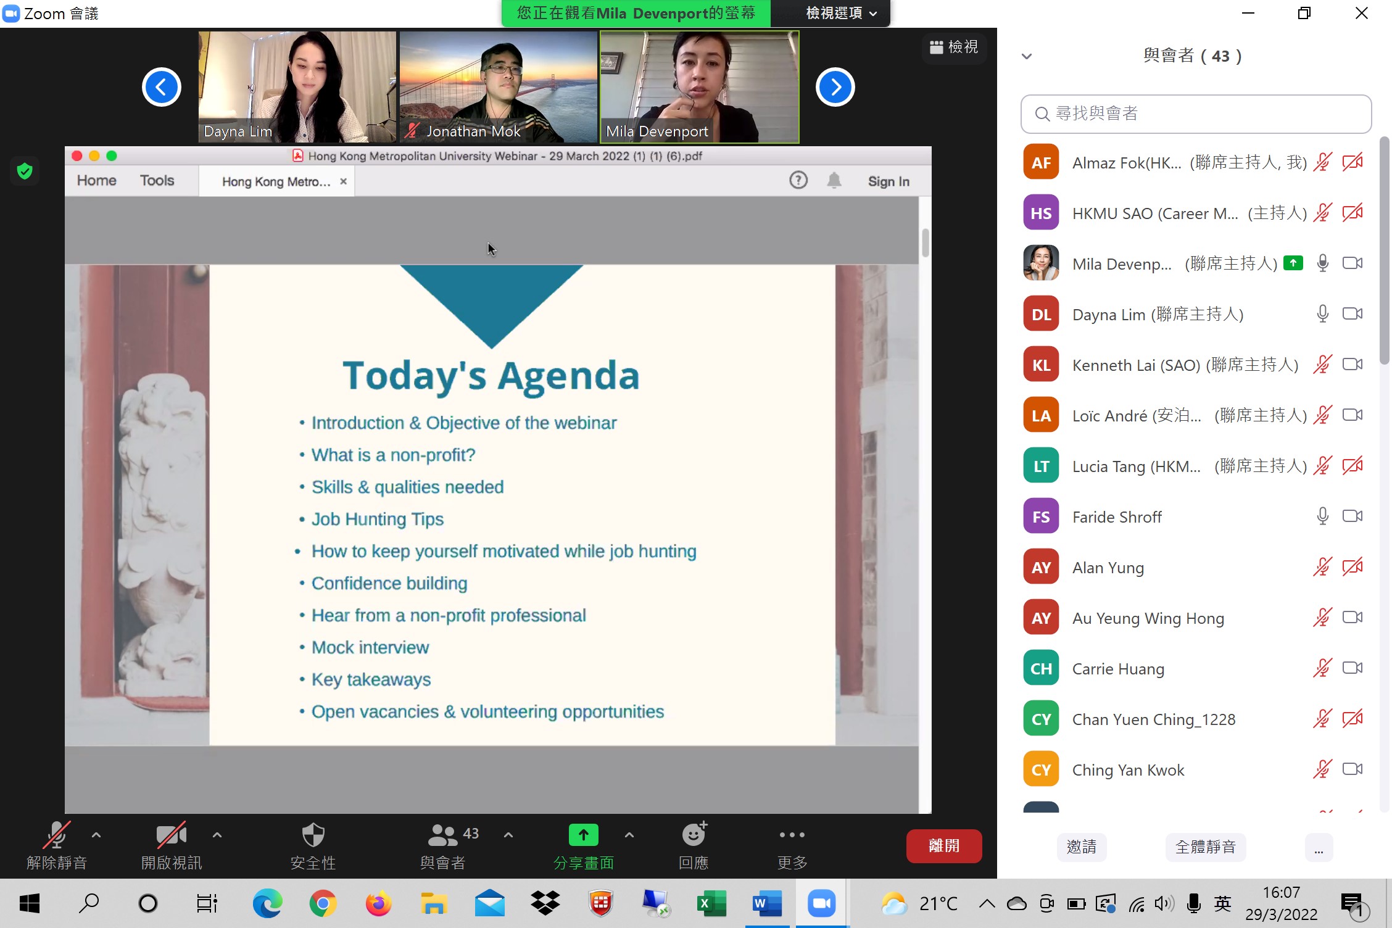Show next video thumbnails with right arrow
This screenshot has width=1392, height=928.
(835, 87)
